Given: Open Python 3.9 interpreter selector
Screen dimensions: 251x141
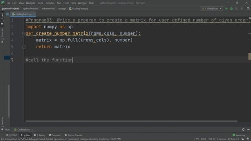Looking at the screenshot, I should coord(234,139).
